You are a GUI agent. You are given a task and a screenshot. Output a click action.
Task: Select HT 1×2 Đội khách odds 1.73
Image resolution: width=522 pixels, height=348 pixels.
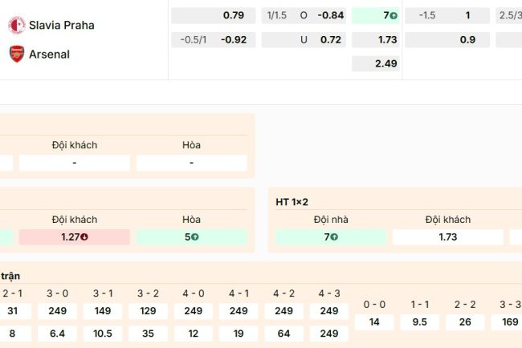(447, 237)
